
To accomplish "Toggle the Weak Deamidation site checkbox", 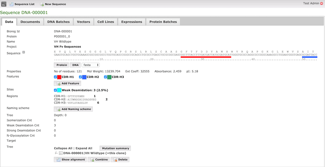I will click(55, 90).
